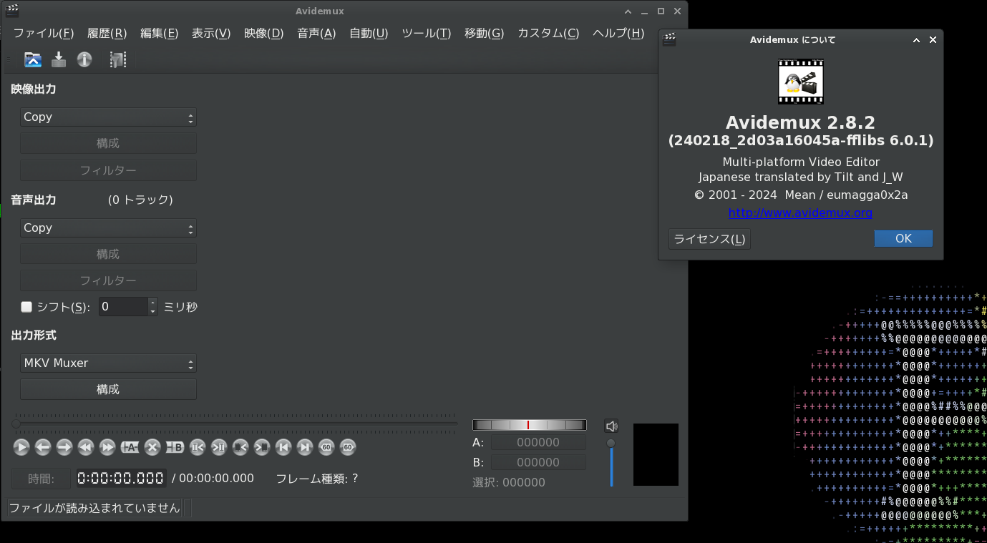Set selection marker B
The height and width of the screenshot is (543, 987).
tap(175, 447)
